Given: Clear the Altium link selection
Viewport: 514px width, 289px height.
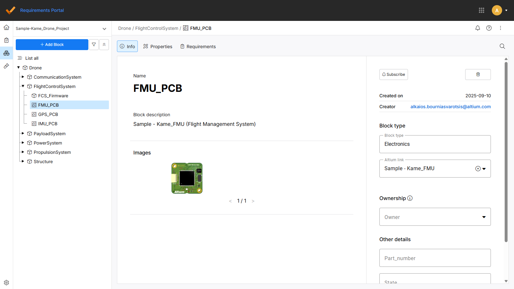Looking at the screenshot, I should pos(478,169).
